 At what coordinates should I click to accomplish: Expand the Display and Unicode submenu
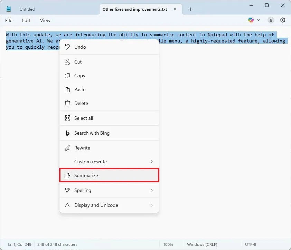(151, 205)
